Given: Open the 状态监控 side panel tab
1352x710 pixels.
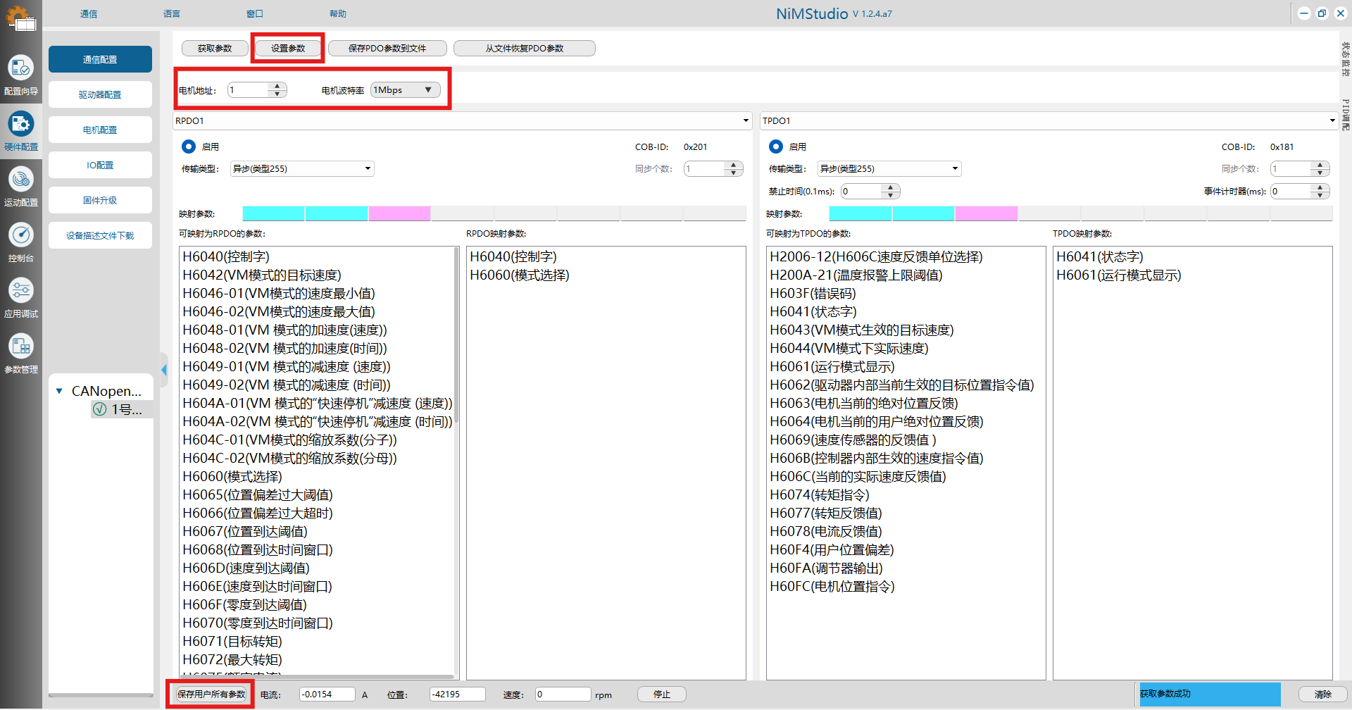Looking at the screenshot, I should pos(1345,59).
